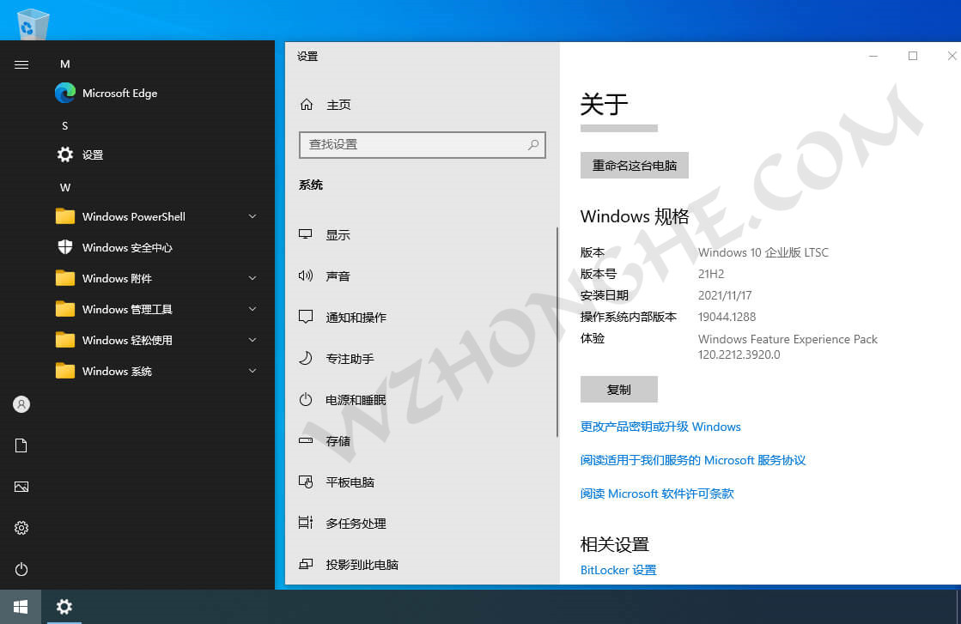The width and height of the screenshot is (961, 624).
Task: Open 声音 (Sound) settings
Action: pos(339,276)
